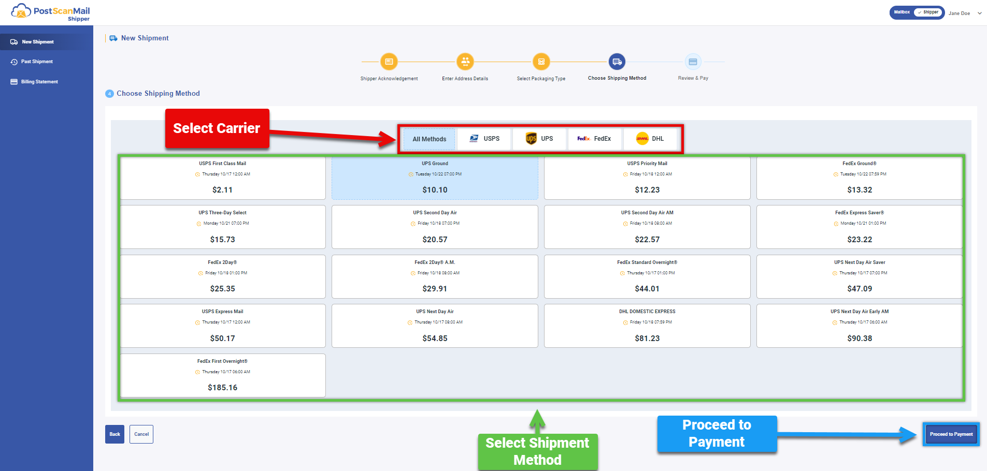Screen dimensions: 987x471
Task: Click the Review & Pay step label
Action: 693,78
